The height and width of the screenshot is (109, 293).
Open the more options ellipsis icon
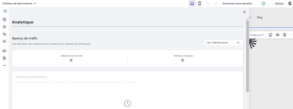click(x=5, y=65)
